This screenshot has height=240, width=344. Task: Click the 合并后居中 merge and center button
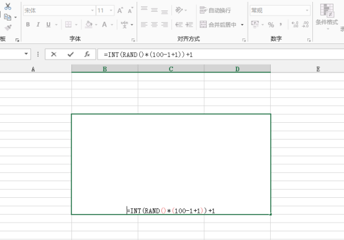click(x=219, y=24)
